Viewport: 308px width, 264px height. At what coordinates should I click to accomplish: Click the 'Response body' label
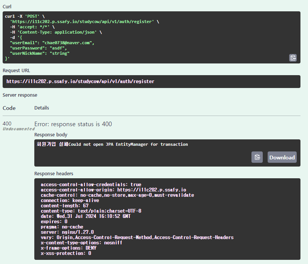(x=51, y=135)
